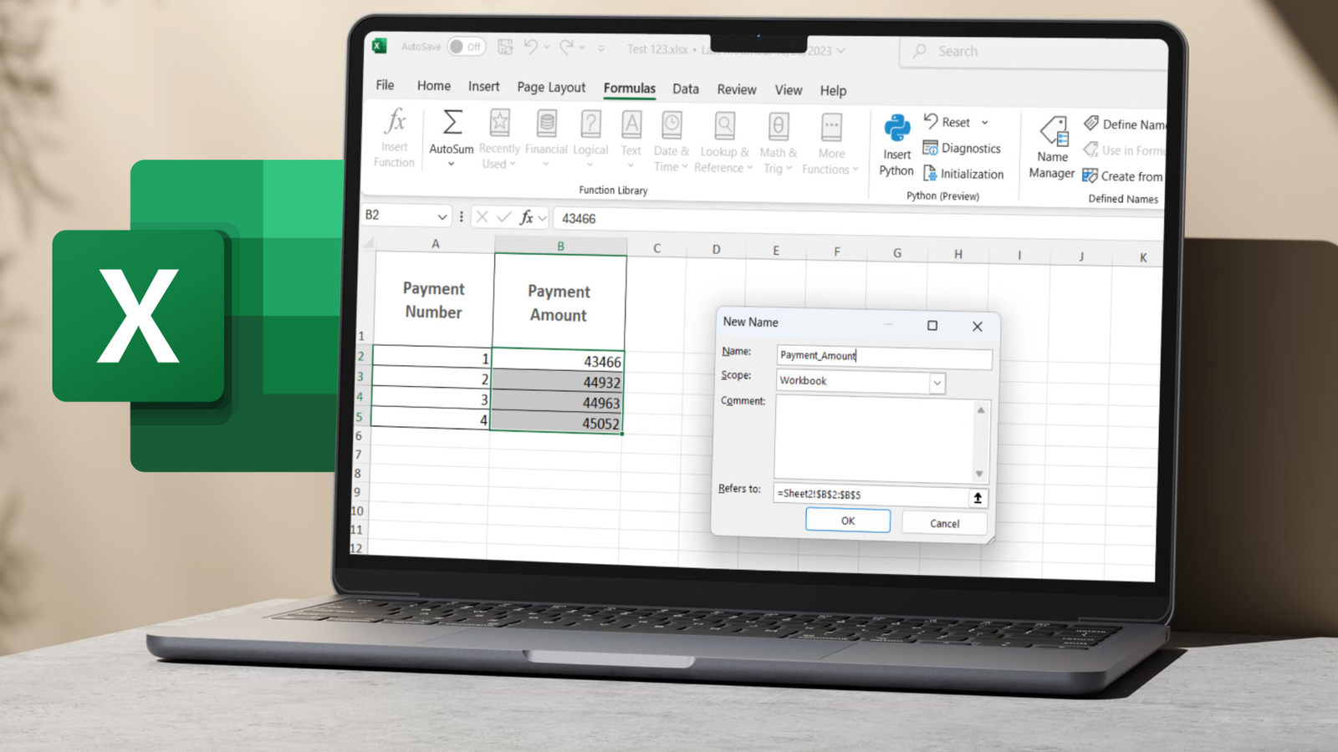The height and width of the screenshot is (752, 1338).
Task: Toggle the AutoSave switch
Action: tap(466, 47)
